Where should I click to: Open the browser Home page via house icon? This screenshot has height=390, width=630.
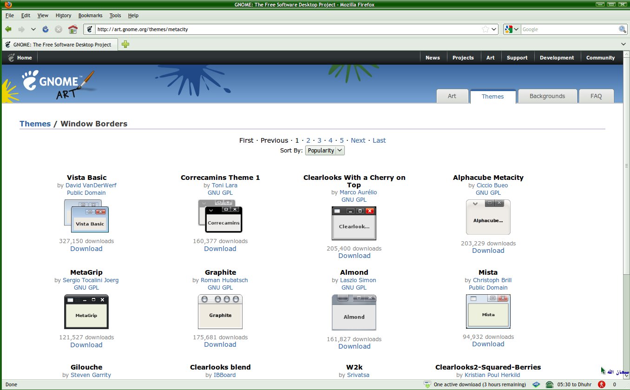click(x=73, y=29)
